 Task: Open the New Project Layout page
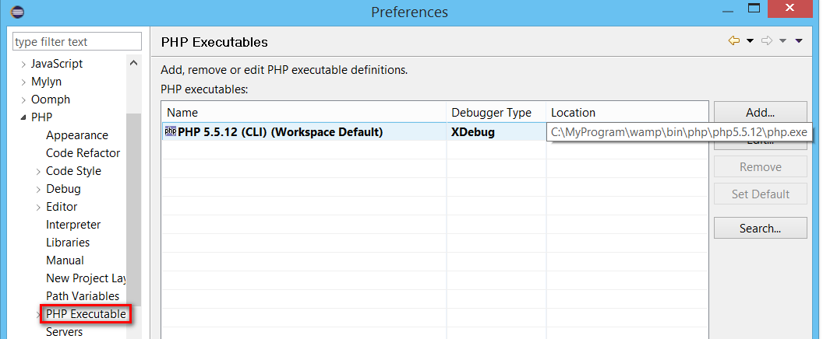pyautogui.click(x=86, y=278)
